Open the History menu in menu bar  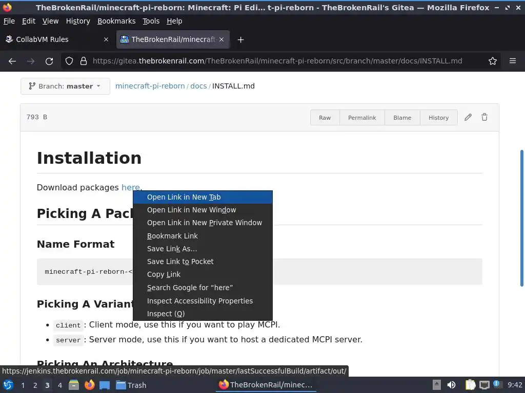pos(78,21)
